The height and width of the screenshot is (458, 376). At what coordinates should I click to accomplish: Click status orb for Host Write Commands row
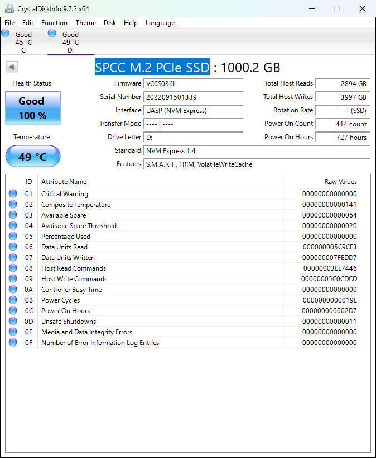tap(13, 278)
